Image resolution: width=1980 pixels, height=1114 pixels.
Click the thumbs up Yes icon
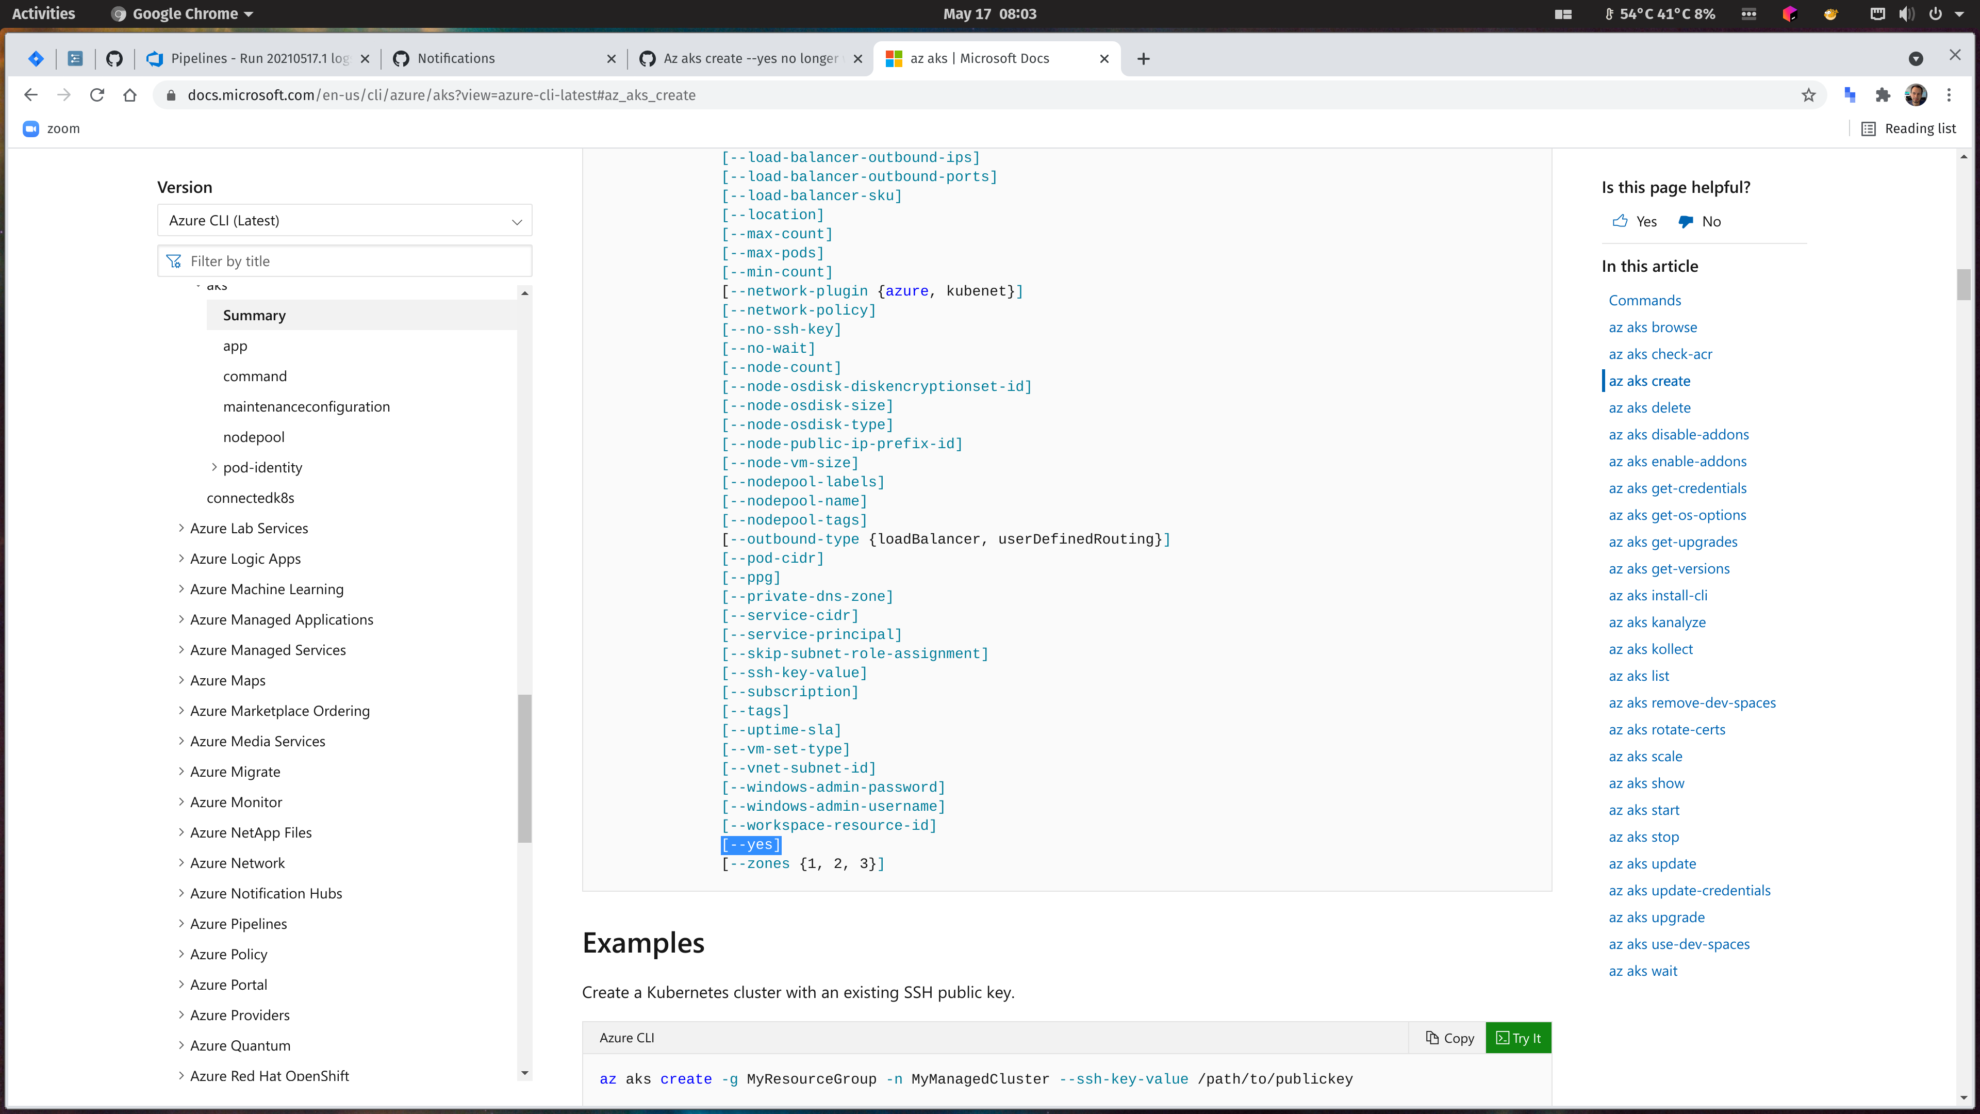tap(1620, 221)
